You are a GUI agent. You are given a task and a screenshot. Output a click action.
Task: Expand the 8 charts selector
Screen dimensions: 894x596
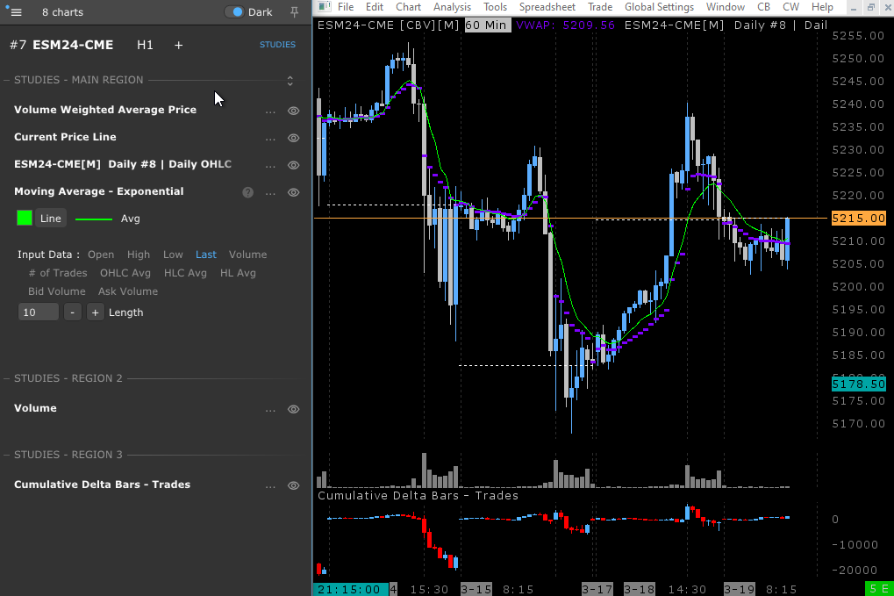pyautogui.click(x=62, y=12)
